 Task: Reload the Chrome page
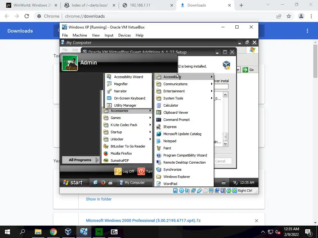coord(27,16)
